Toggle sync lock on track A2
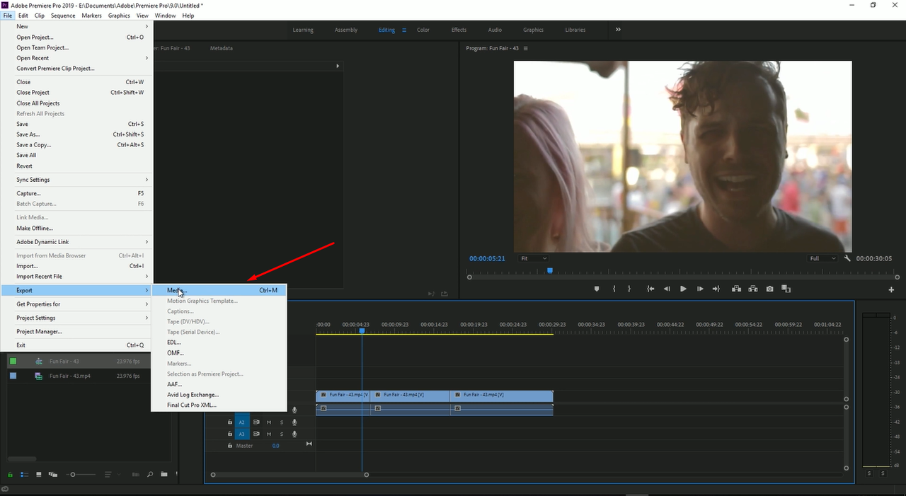 click(x=256, y=422)
